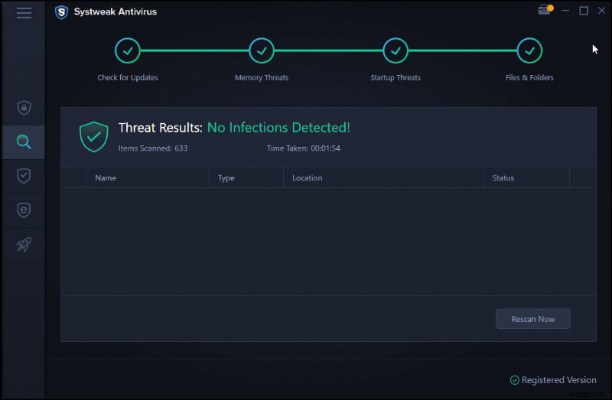Click the Systweak Antivirus logo

pyautogui.click(x=62, y=12)
